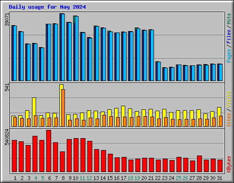
Task: Click the Sites legend label
Action: click(229, 120)
